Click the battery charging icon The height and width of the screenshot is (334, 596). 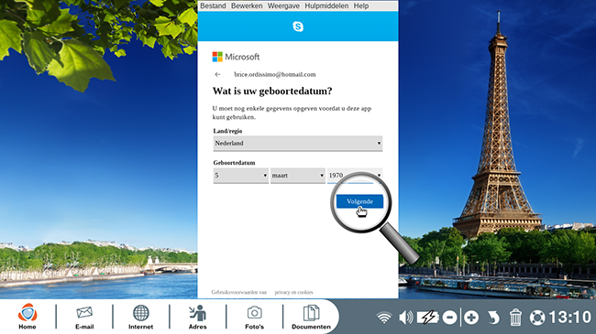coord(428,318)
